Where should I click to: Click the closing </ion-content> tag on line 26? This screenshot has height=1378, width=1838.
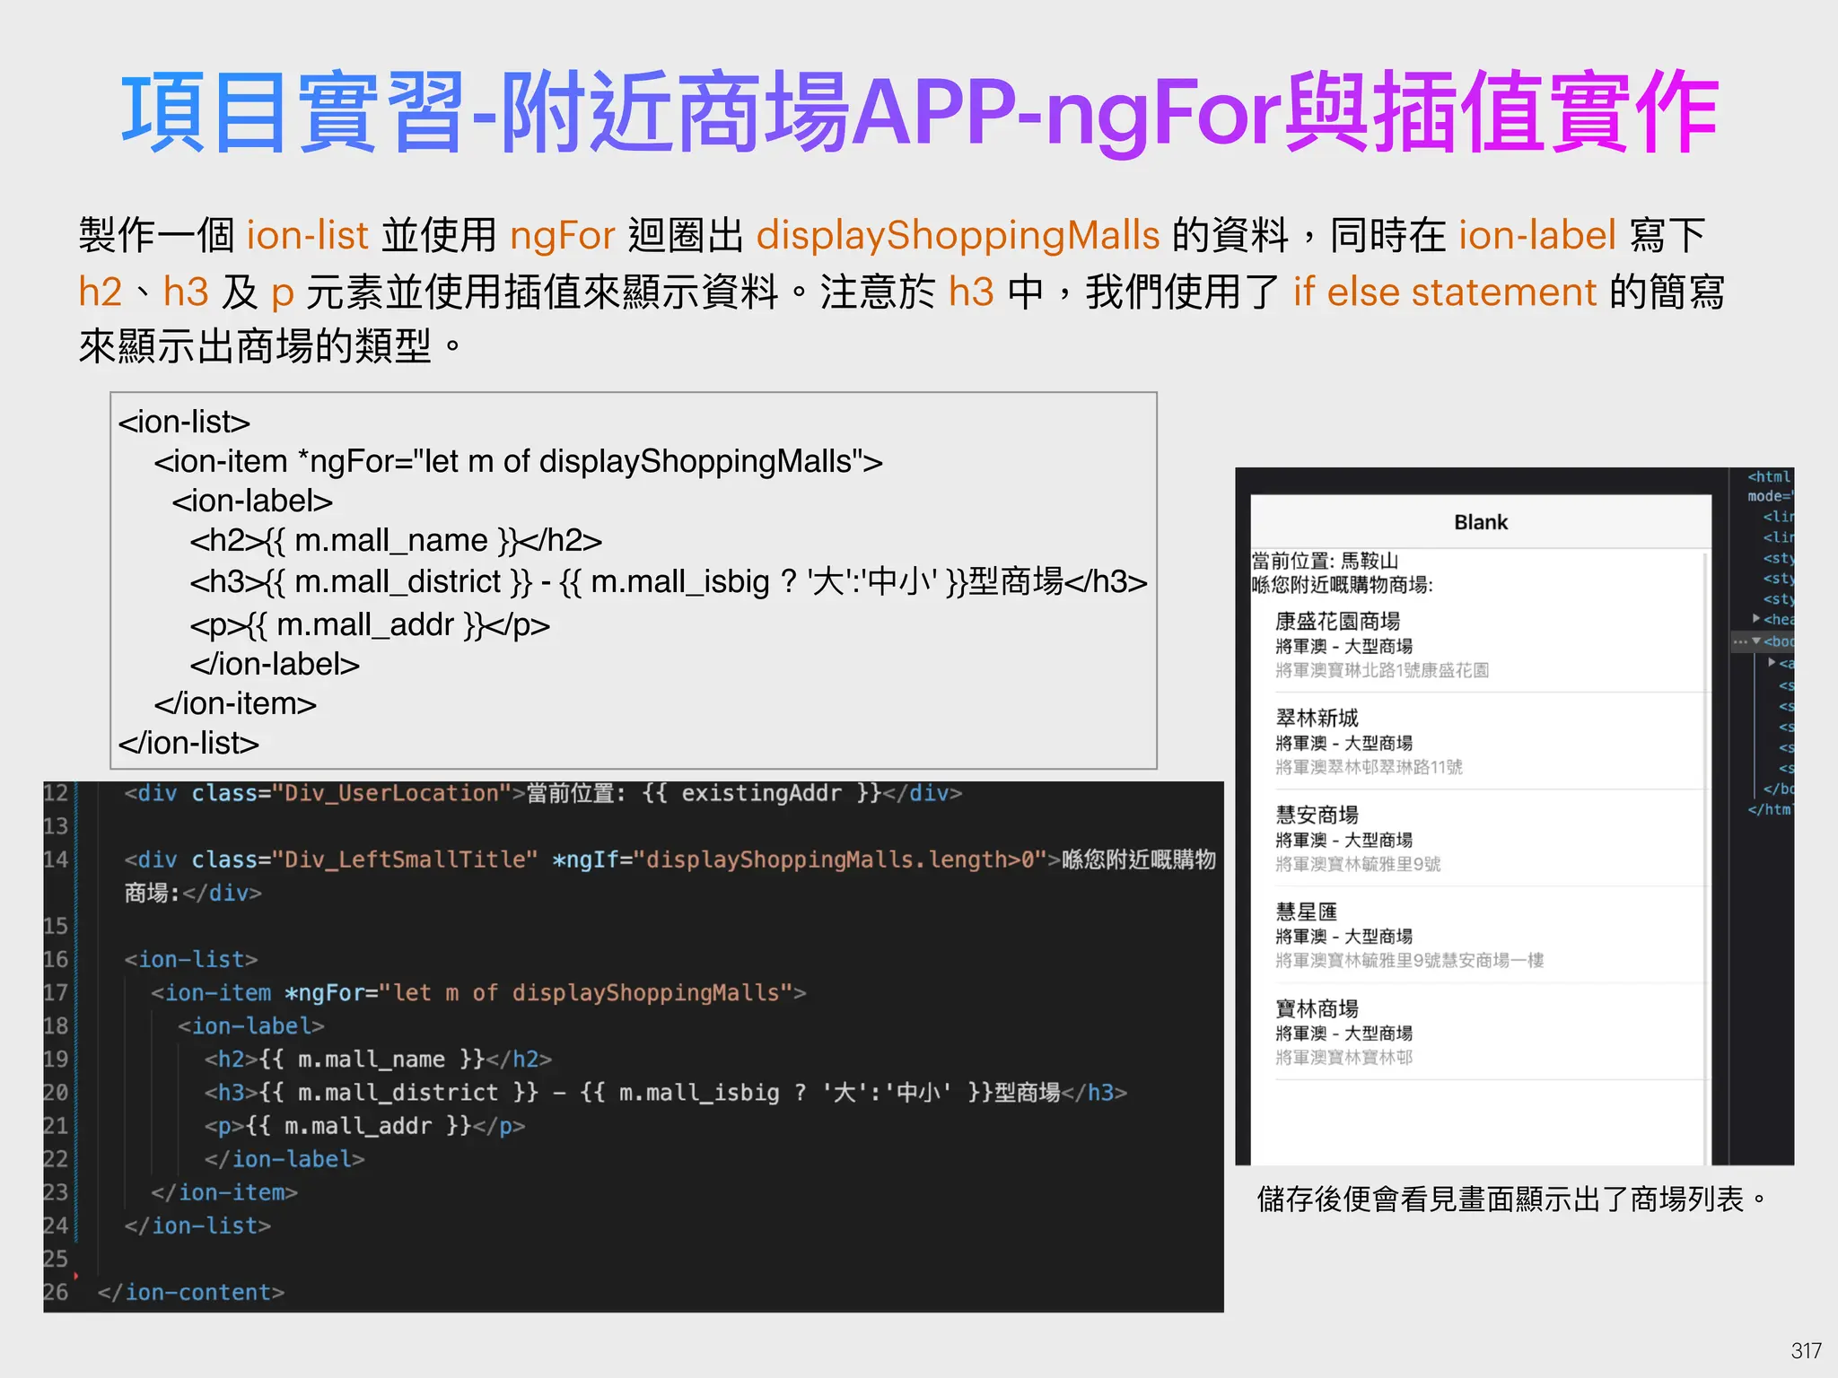click(x=191, y=1292)
